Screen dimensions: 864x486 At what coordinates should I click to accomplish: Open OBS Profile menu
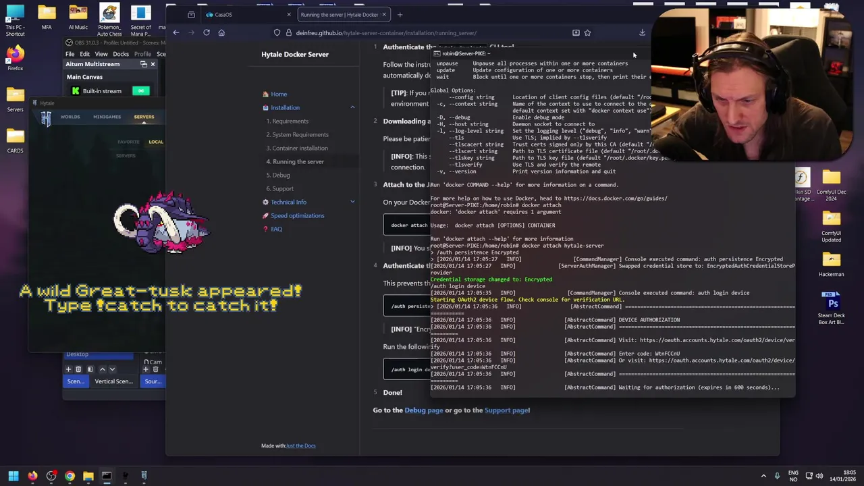point(142,54)
